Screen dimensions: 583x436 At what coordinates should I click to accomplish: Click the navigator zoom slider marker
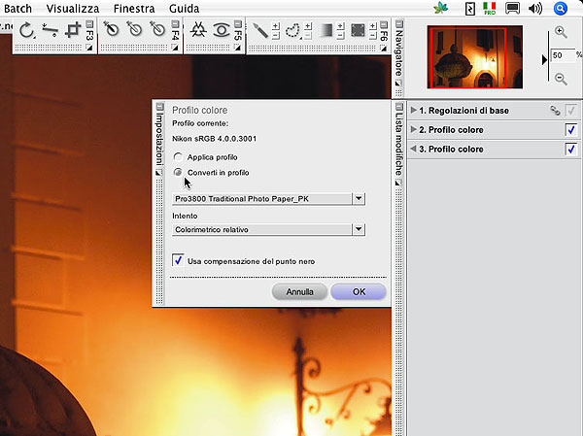544,59
